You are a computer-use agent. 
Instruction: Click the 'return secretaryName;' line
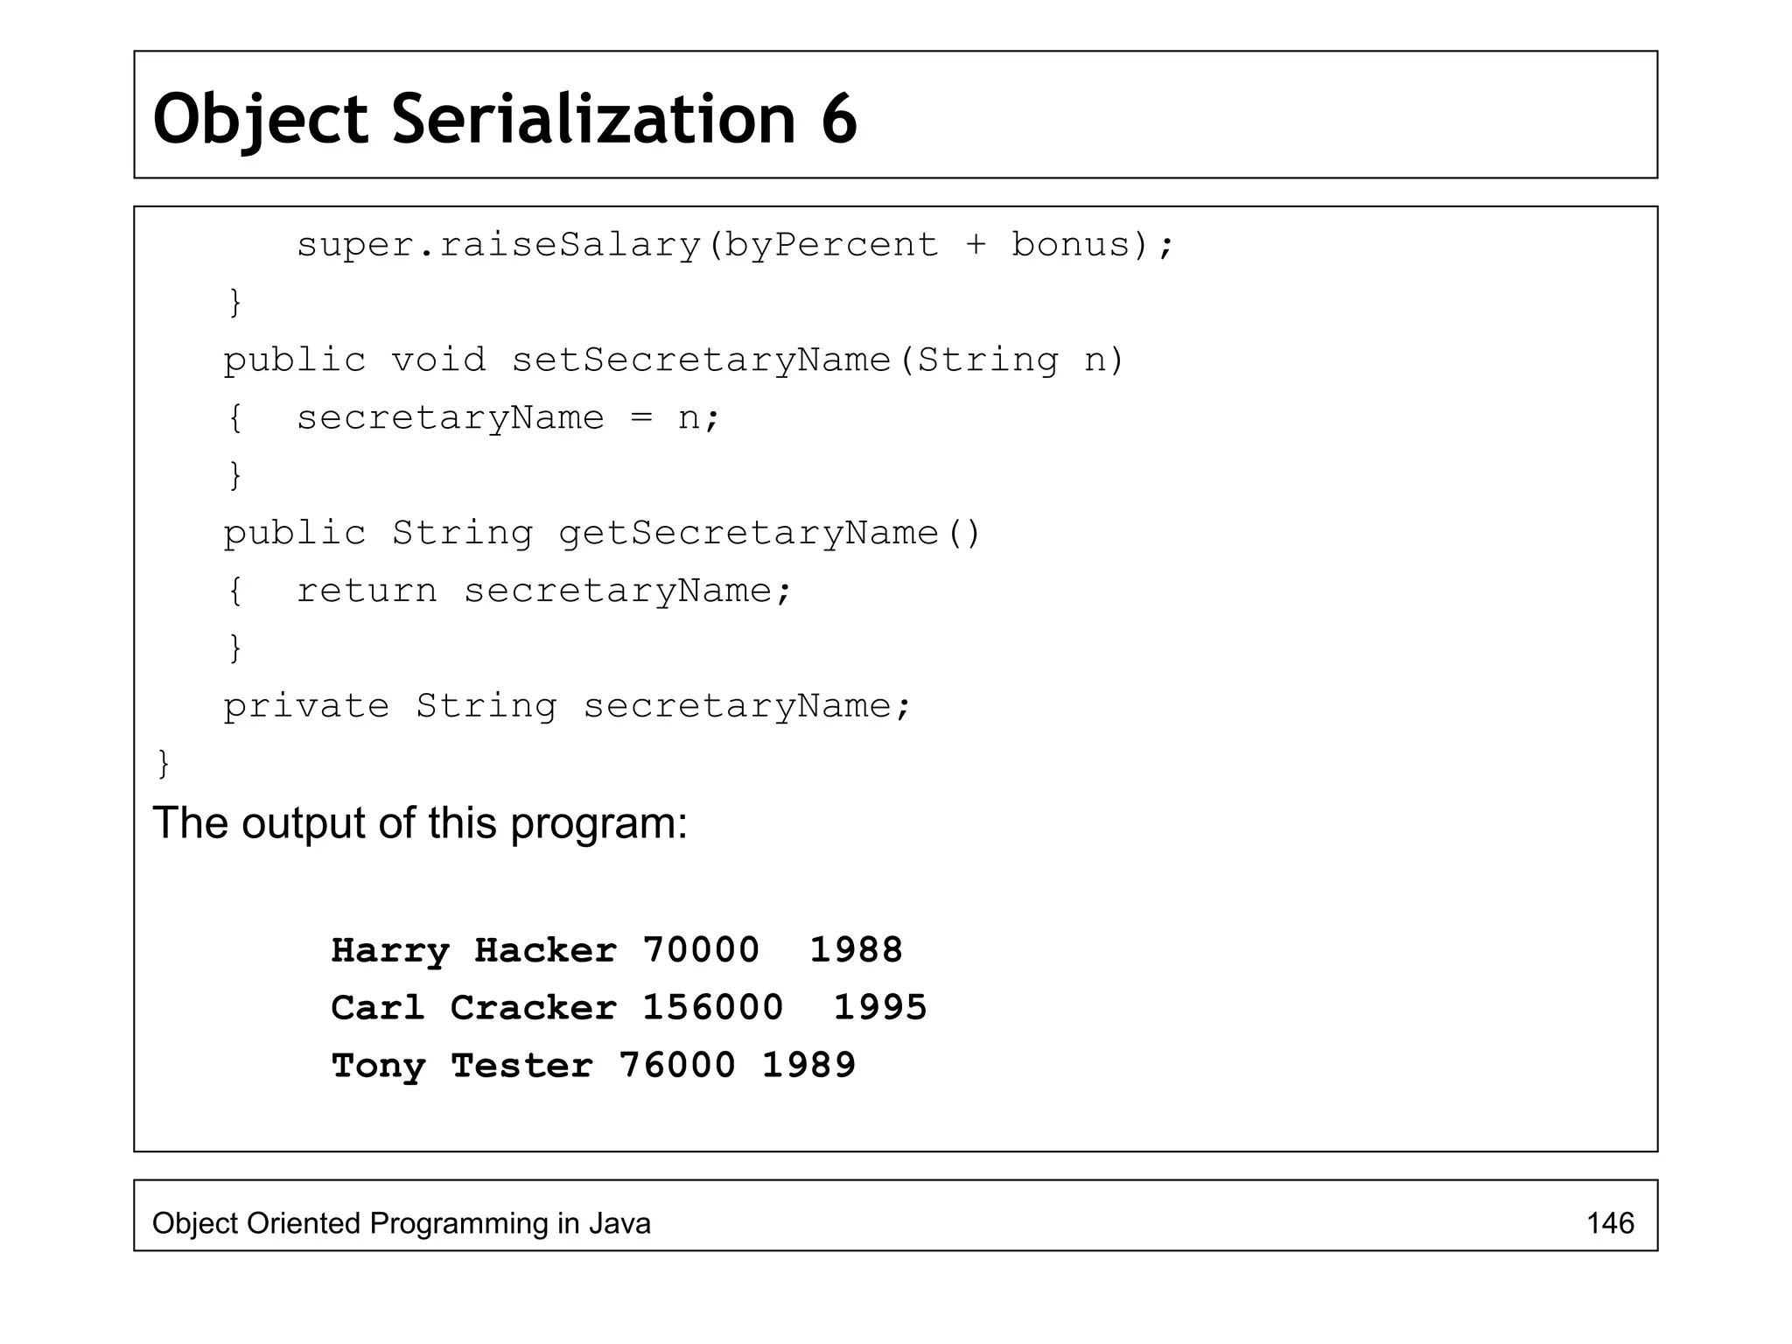click(x=542, y=591)
